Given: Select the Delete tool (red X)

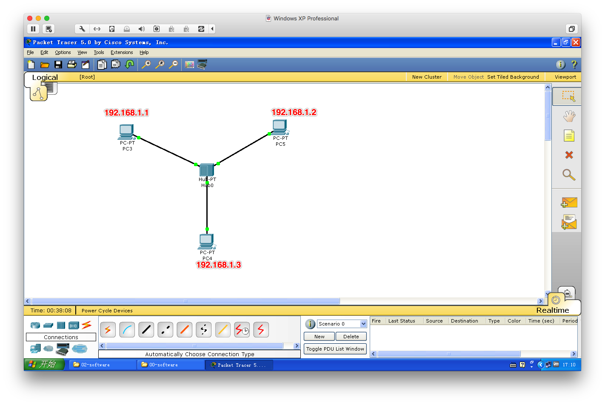Looking at the screenshot, I should (569, 155).
